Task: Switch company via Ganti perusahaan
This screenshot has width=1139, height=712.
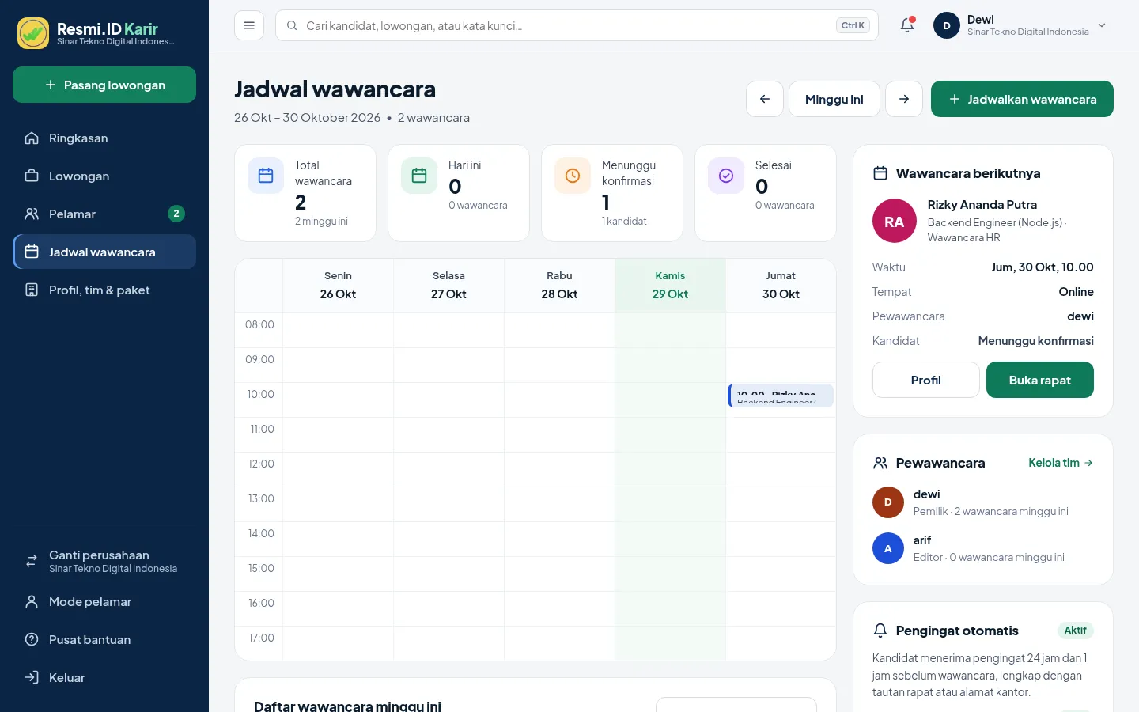Action: point(104,561)
